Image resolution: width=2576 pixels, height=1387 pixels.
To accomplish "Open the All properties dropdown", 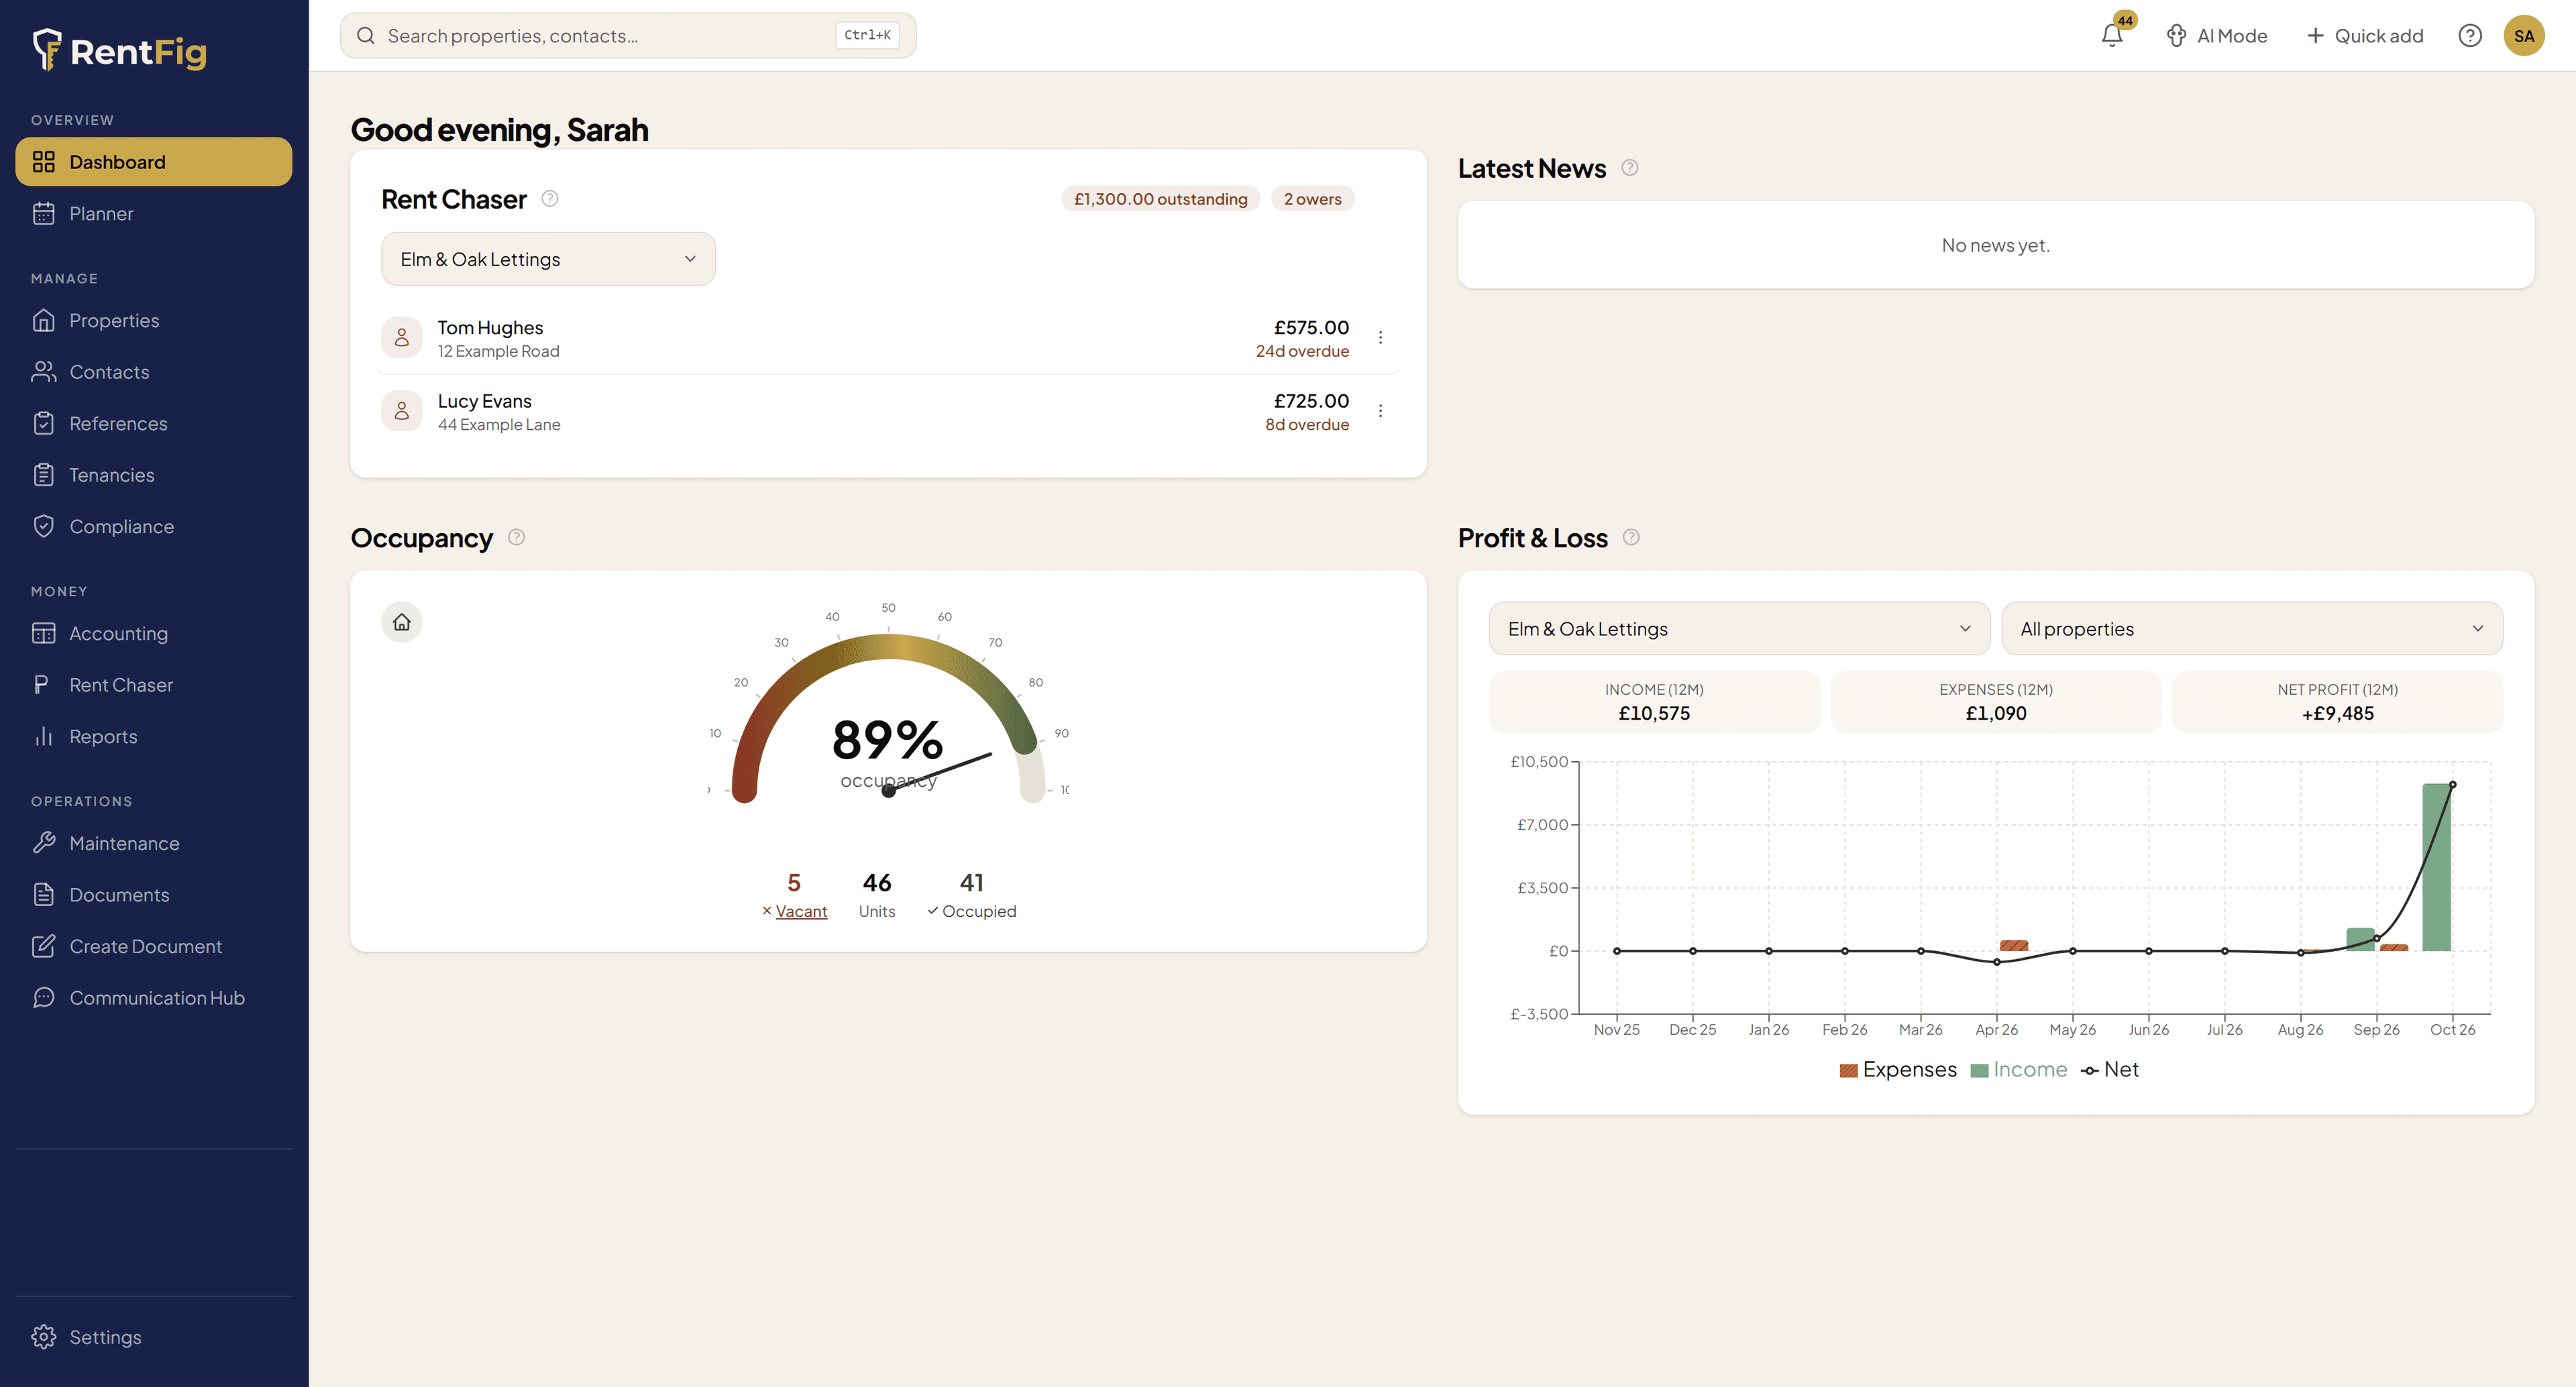I will pyautogui.click(x=2252, y=629).
